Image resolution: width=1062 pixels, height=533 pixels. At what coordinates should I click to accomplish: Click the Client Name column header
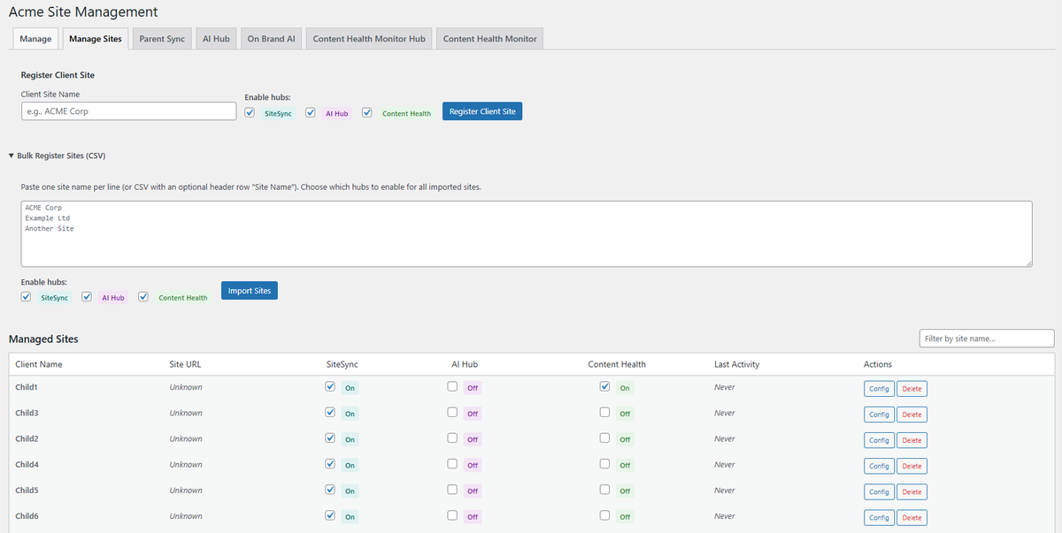pyautogui.click(x=39, y=364)
